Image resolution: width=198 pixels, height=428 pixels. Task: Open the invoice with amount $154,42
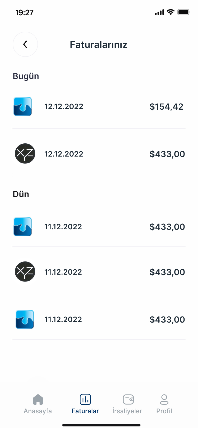(166, 107)
